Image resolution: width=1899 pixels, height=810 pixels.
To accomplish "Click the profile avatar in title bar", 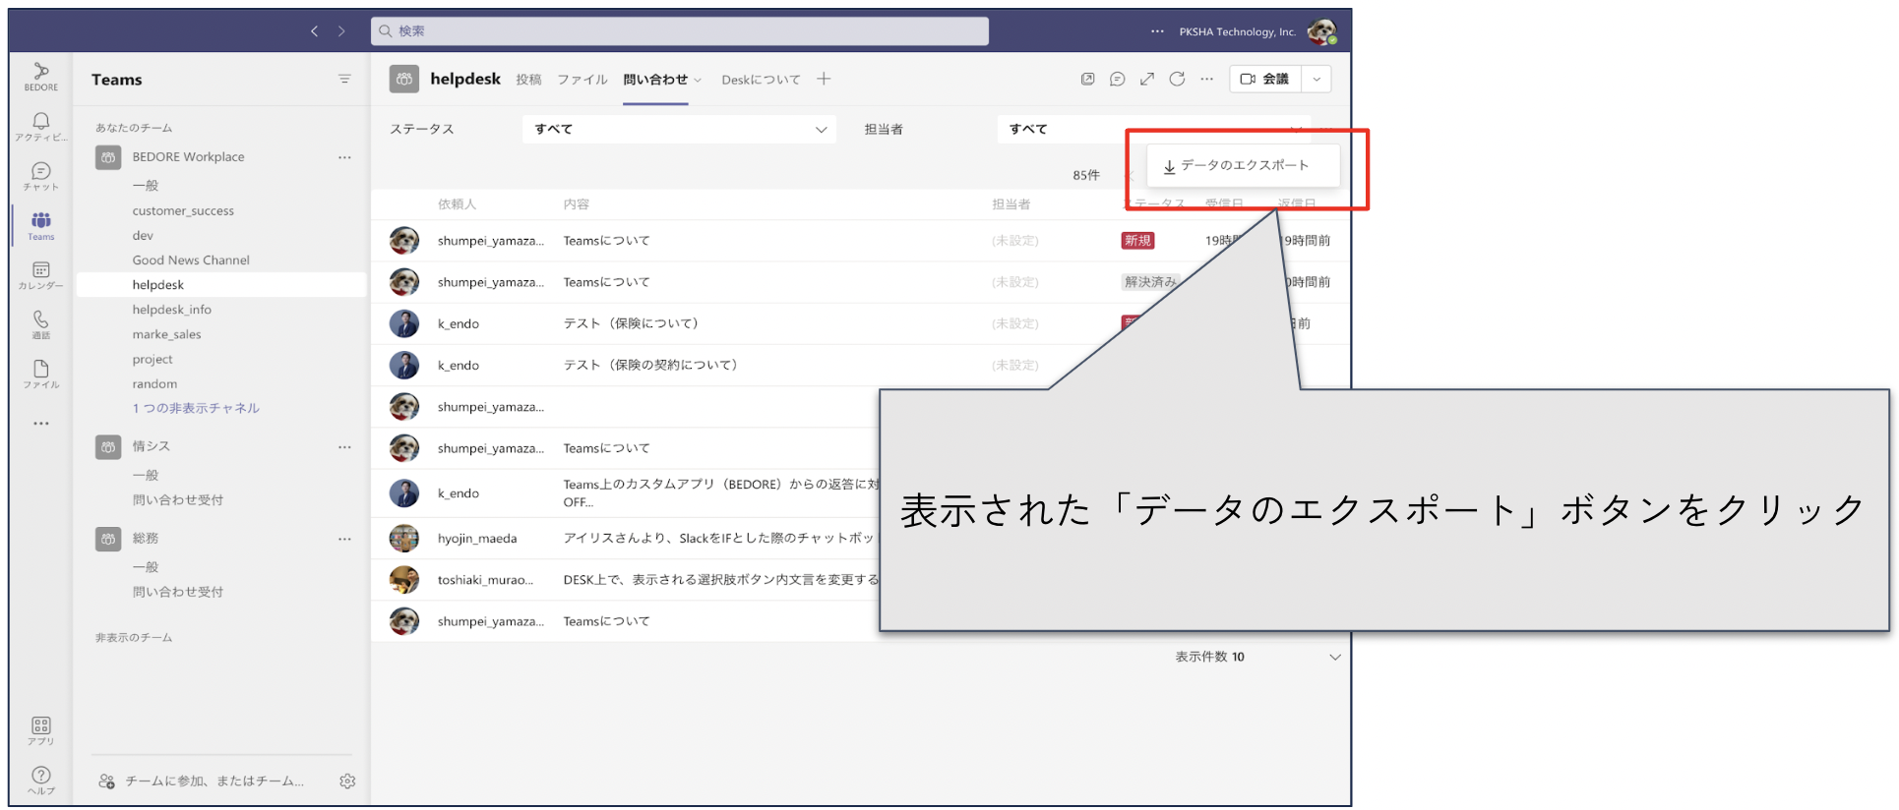I will coord(1321,31).
